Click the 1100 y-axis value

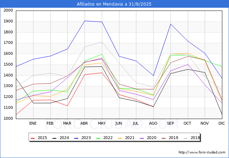[8, 108]
